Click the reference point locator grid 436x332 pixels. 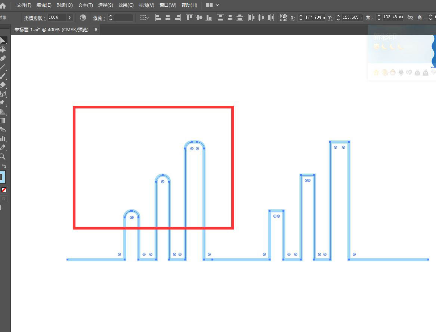point(284,18)
